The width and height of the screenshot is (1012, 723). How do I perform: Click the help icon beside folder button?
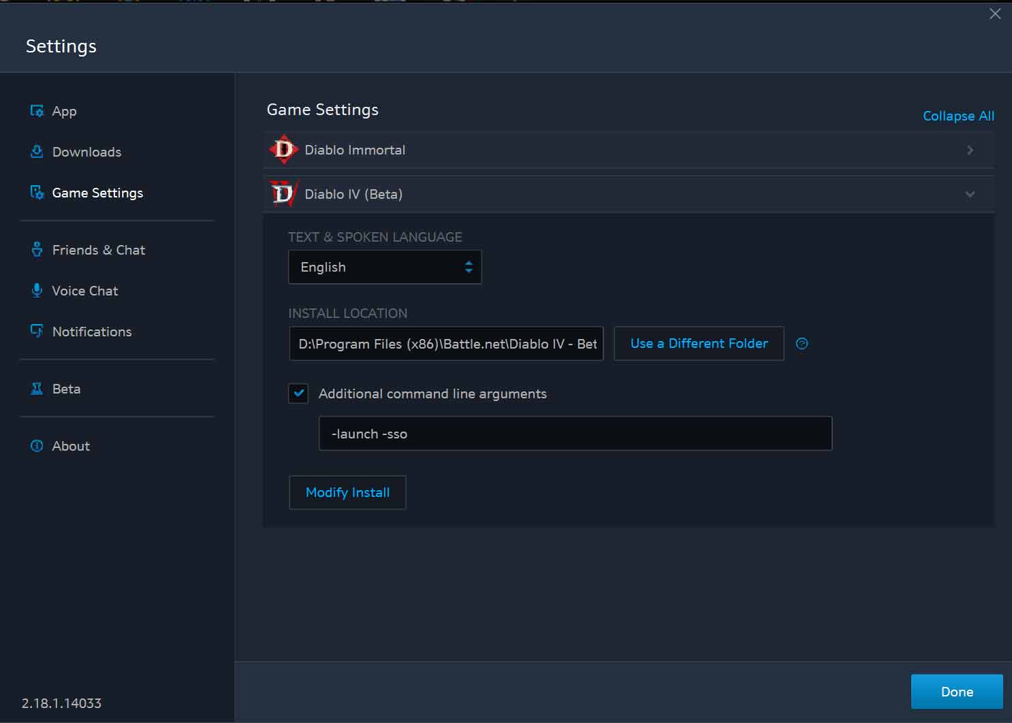tap(802, 344)
